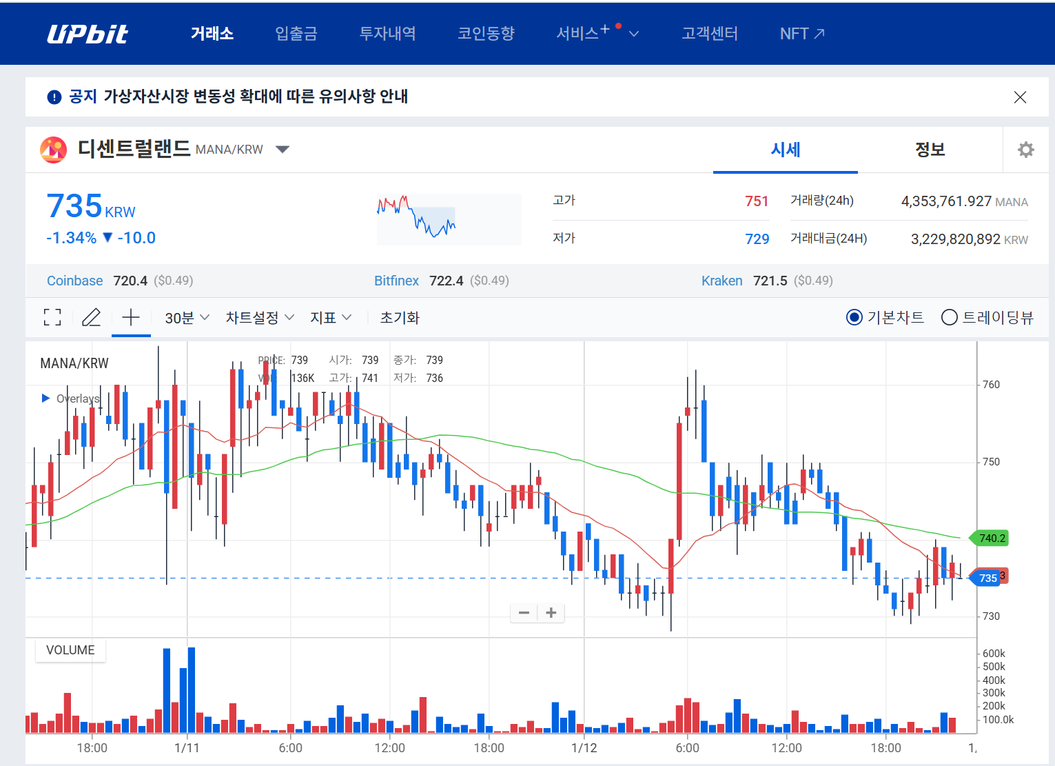Image resolution: width=1055 pixels, height=766 pixels.
Task: Click the current price 735 KRW
Action: tap(91, 206)
